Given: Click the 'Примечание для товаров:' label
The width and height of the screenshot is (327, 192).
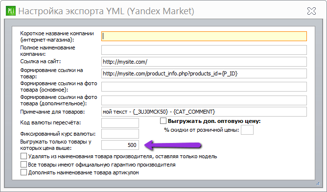Looking at the screenshot, I should [x=52, y=112].
